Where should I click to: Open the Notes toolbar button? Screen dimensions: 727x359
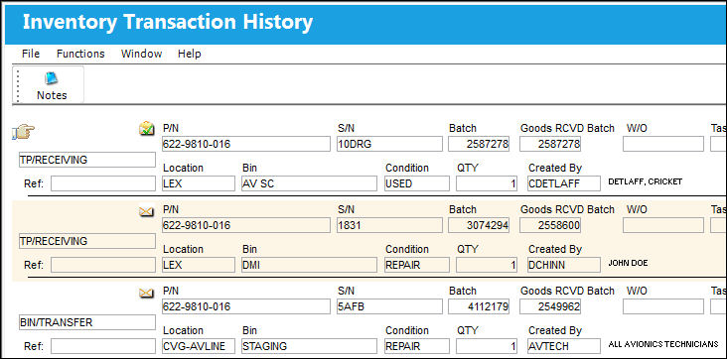tap(52, 85)
